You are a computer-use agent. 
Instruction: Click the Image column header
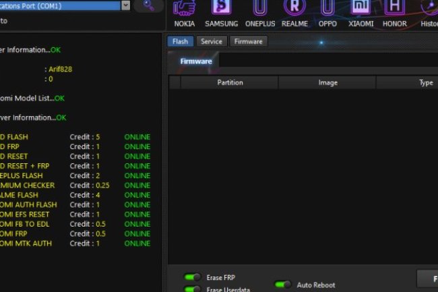(327, 82)
